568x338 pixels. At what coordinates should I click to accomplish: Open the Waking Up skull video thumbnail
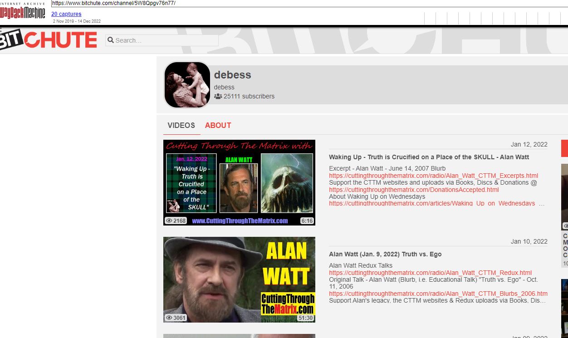(239, 182)
